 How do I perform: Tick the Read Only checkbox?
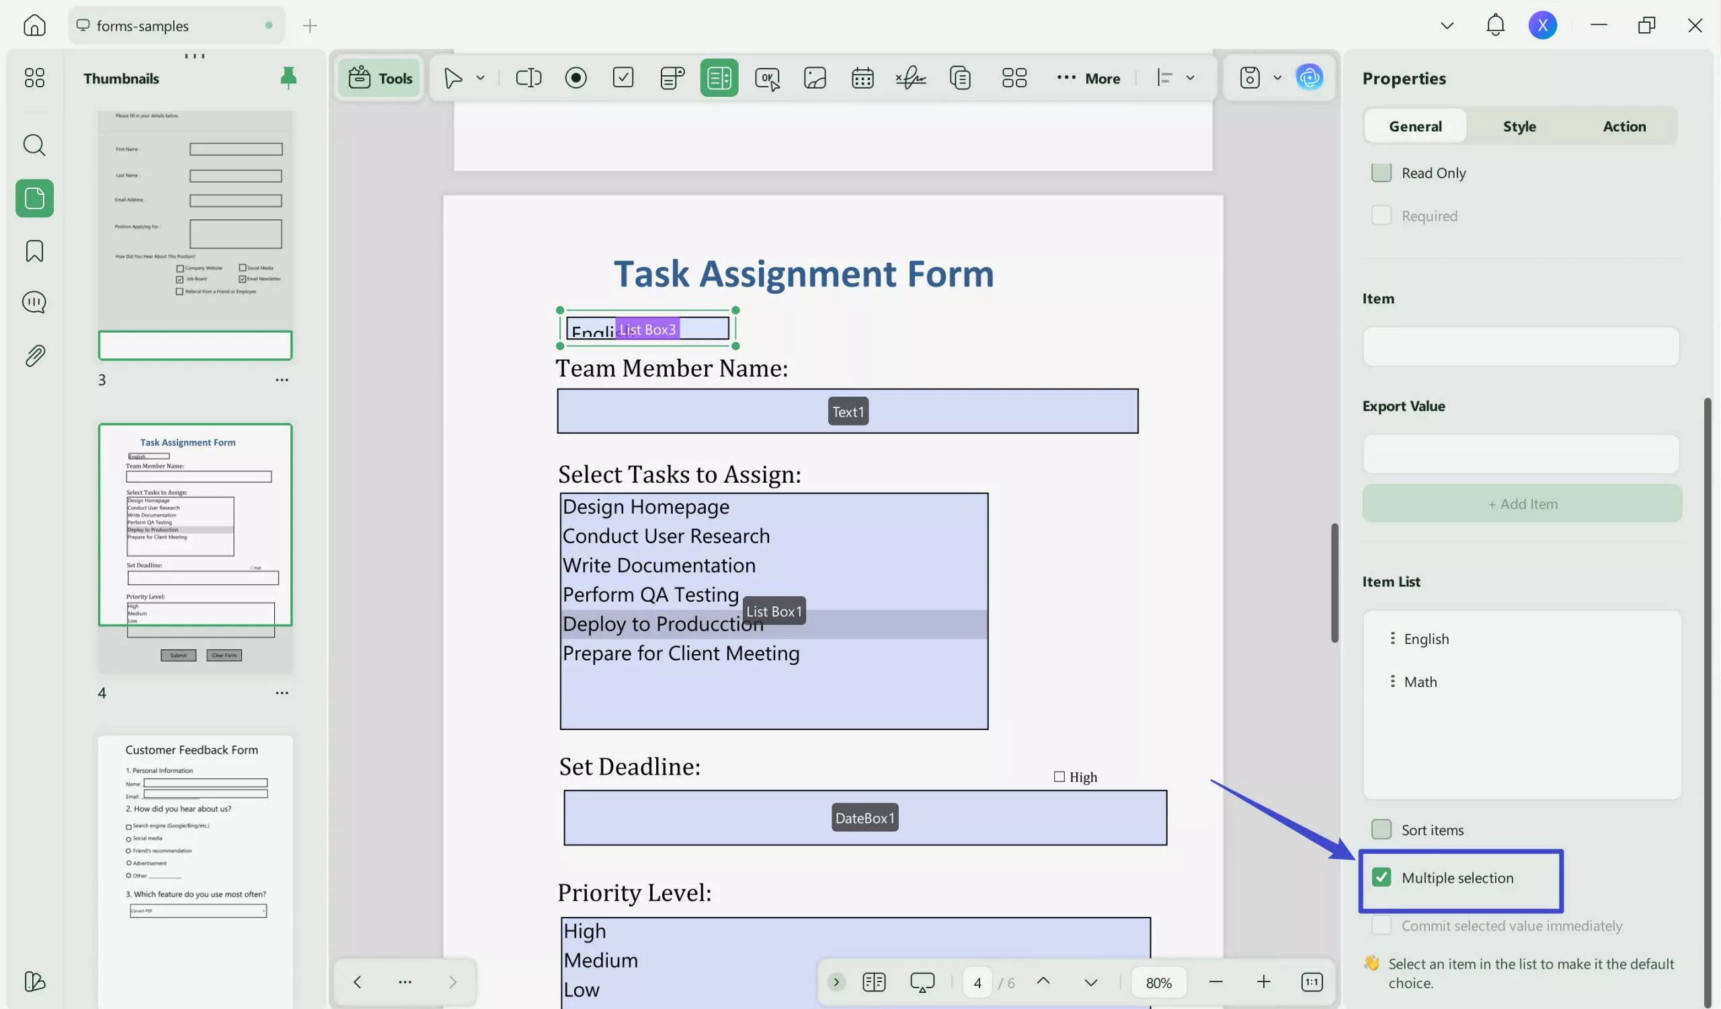tap(1381, 173)
